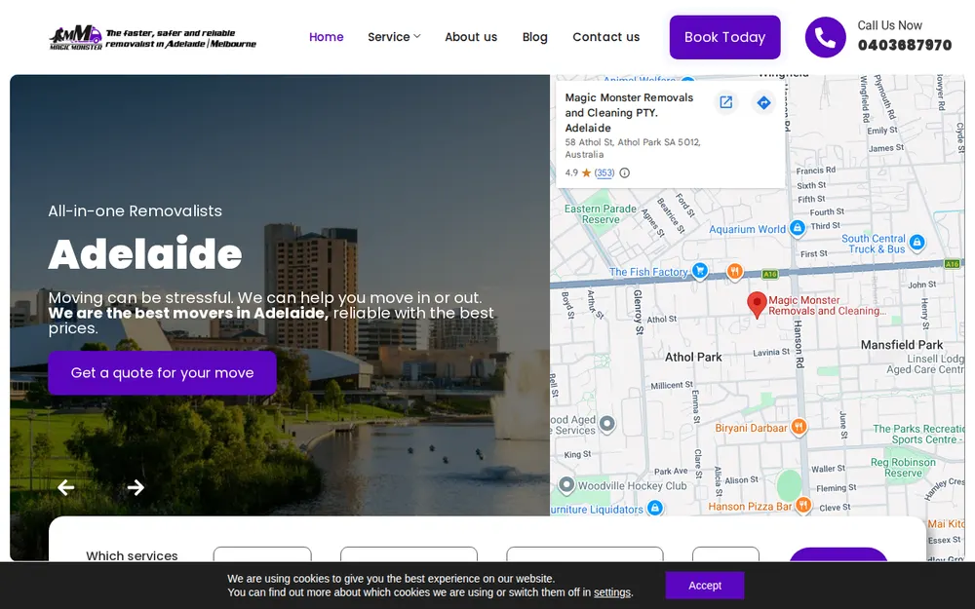This screenshot has height=609, width=975.
Task: Click Furniture Liquidators shopping pin
Action: tap(655, 509)
